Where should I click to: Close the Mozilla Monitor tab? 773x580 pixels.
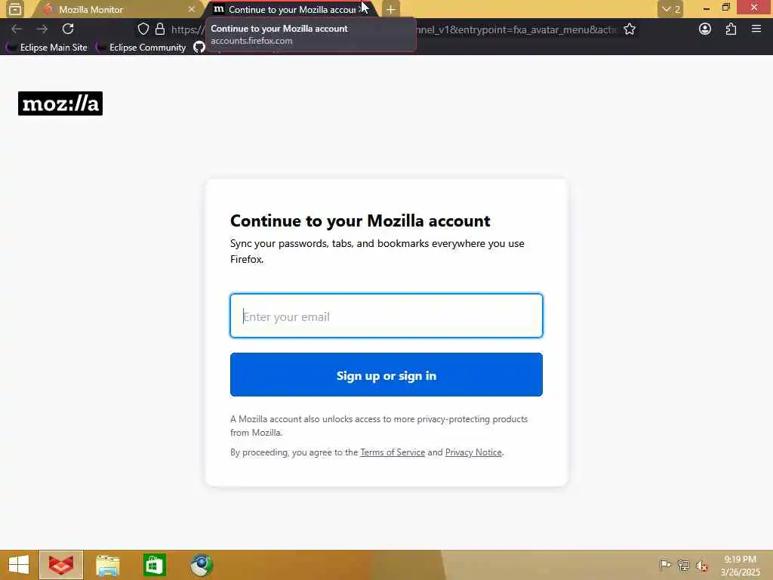pos(191,9)
